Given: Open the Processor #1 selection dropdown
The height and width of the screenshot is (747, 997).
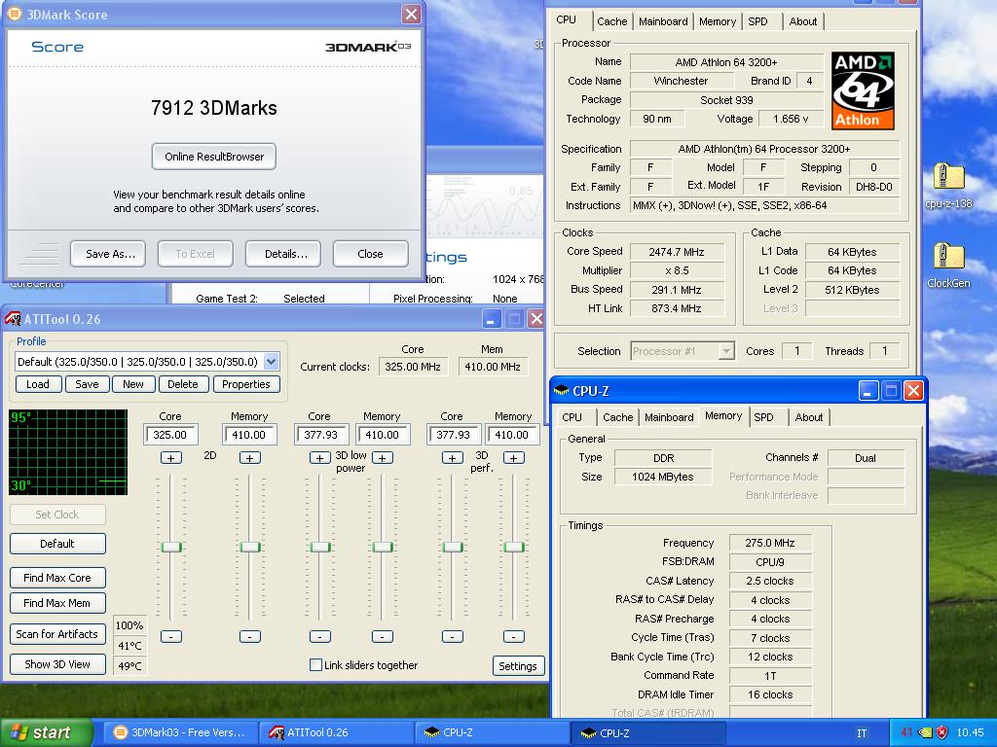Looking at the screenshot, I should coord(725,351).
